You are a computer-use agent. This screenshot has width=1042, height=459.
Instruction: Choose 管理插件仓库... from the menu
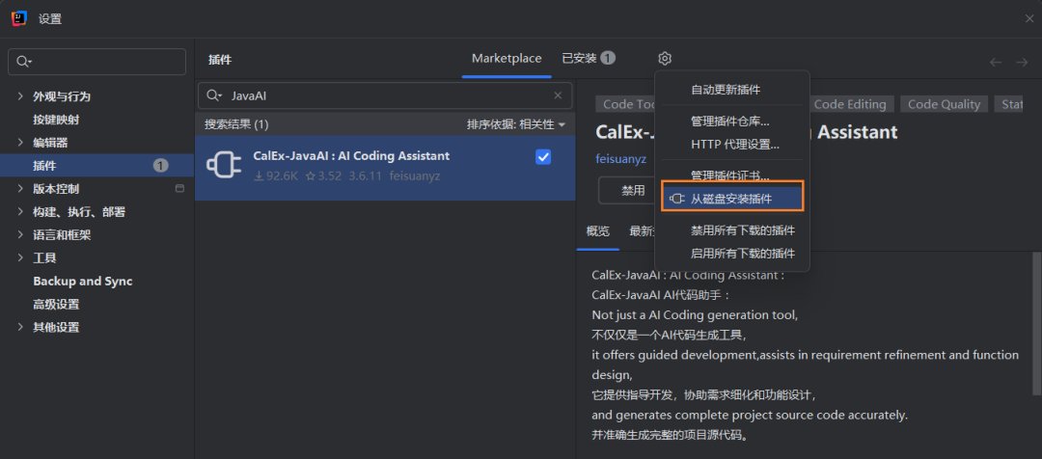coord(732,121)
